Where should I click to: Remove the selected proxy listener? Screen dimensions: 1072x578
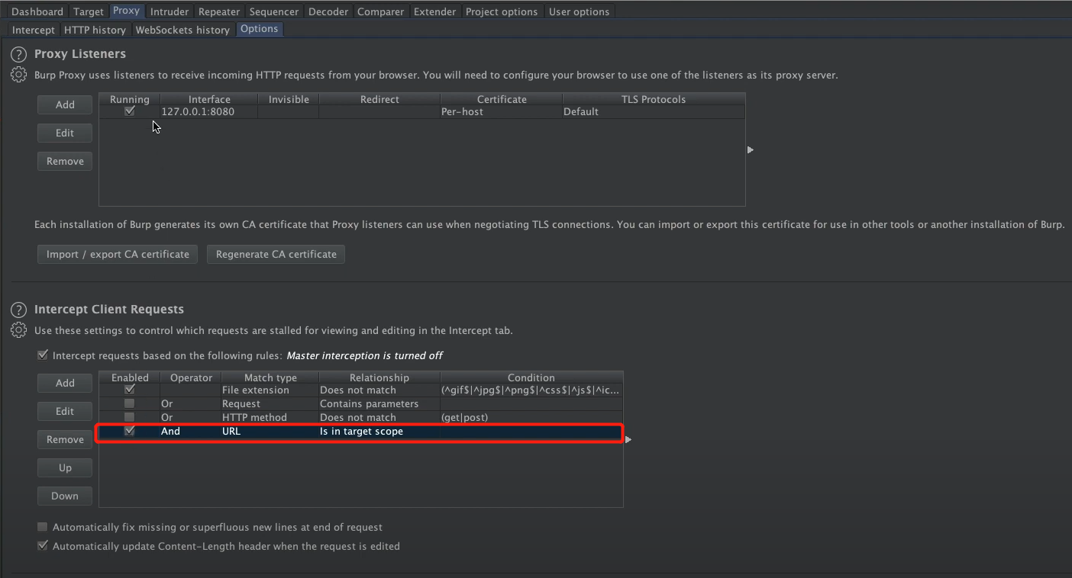[x=65, y=161]
